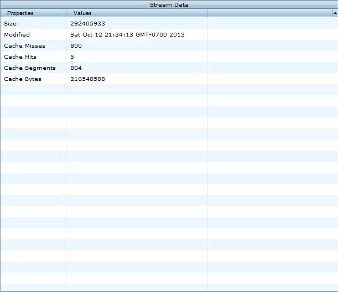Select the Cache Hits label
The image size is (338, 292).
[x=20, y=57]
